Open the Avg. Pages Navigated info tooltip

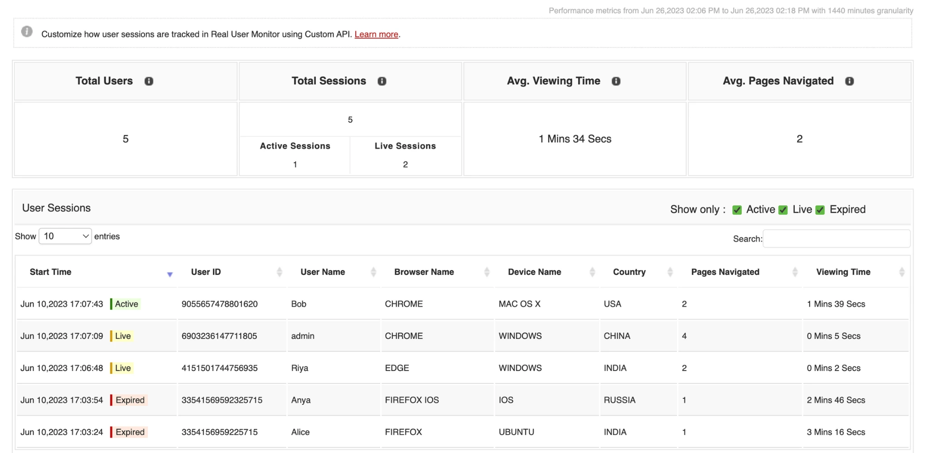pyautogui.click(x=850, y=81)
